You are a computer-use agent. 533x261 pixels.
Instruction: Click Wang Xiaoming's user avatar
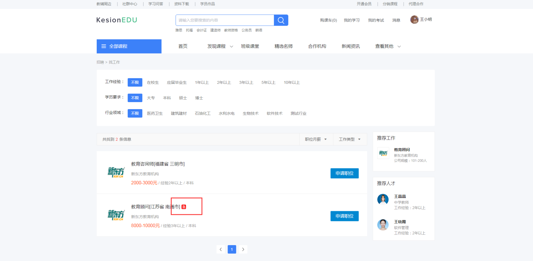[x=414, y=20]
